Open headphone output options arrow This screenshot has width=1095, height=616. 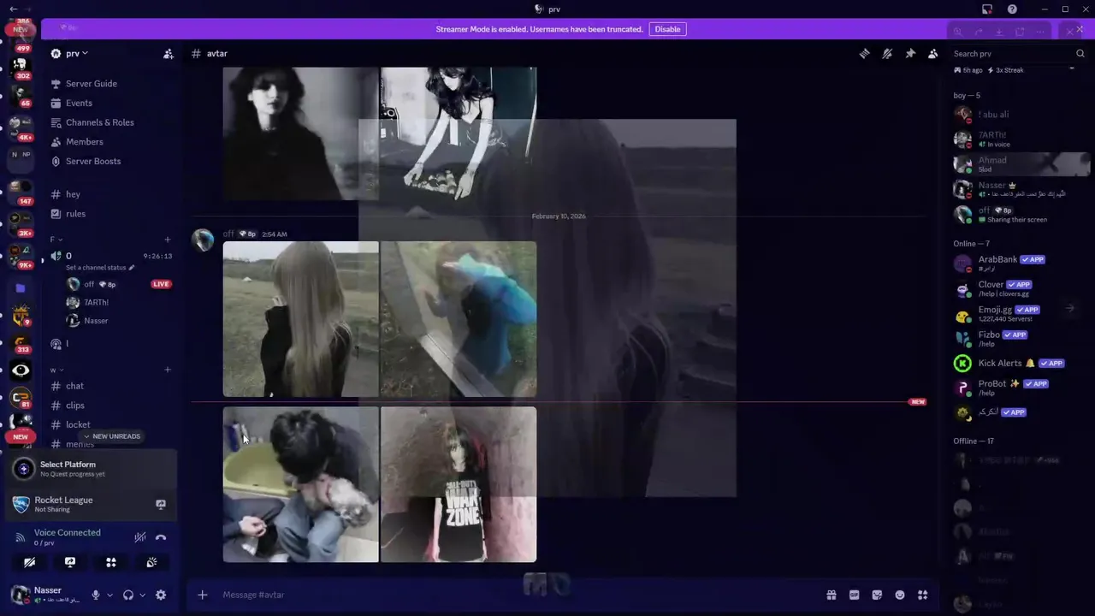click(x=142, y=595)
